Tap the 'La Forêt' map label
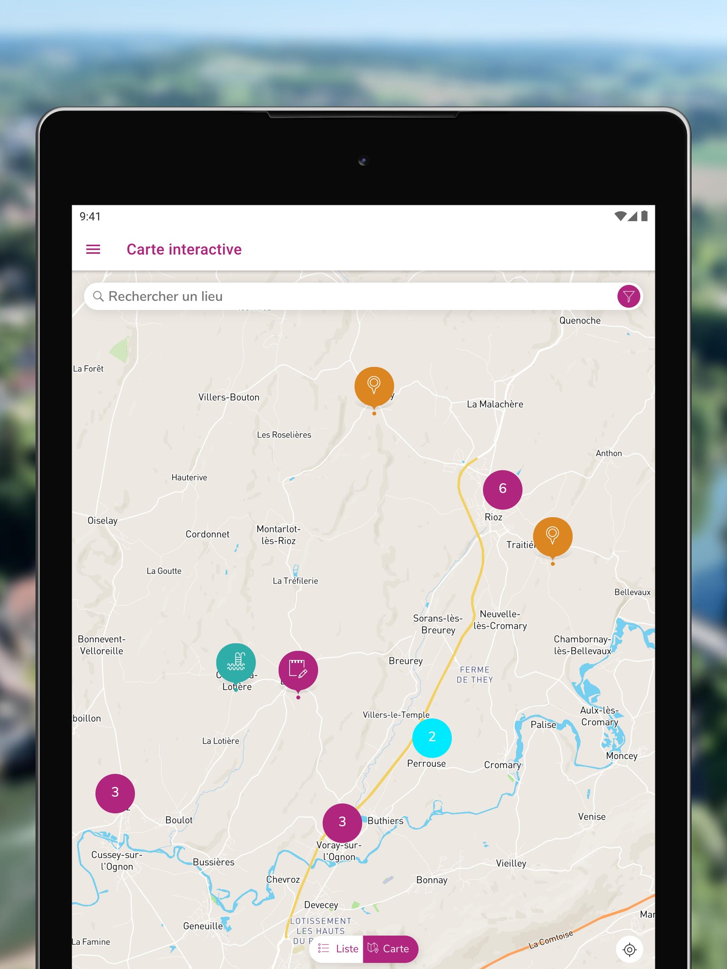 tap(88, 369)
